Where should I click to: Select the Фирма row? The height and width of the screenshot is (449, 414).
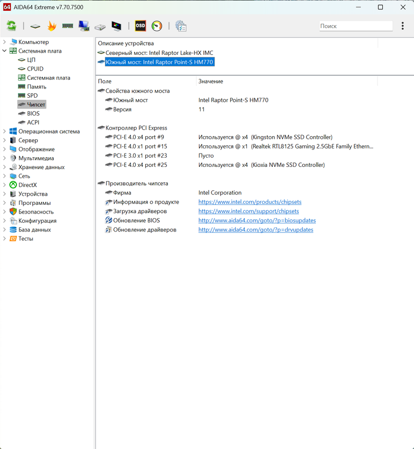tap(122, 193)
